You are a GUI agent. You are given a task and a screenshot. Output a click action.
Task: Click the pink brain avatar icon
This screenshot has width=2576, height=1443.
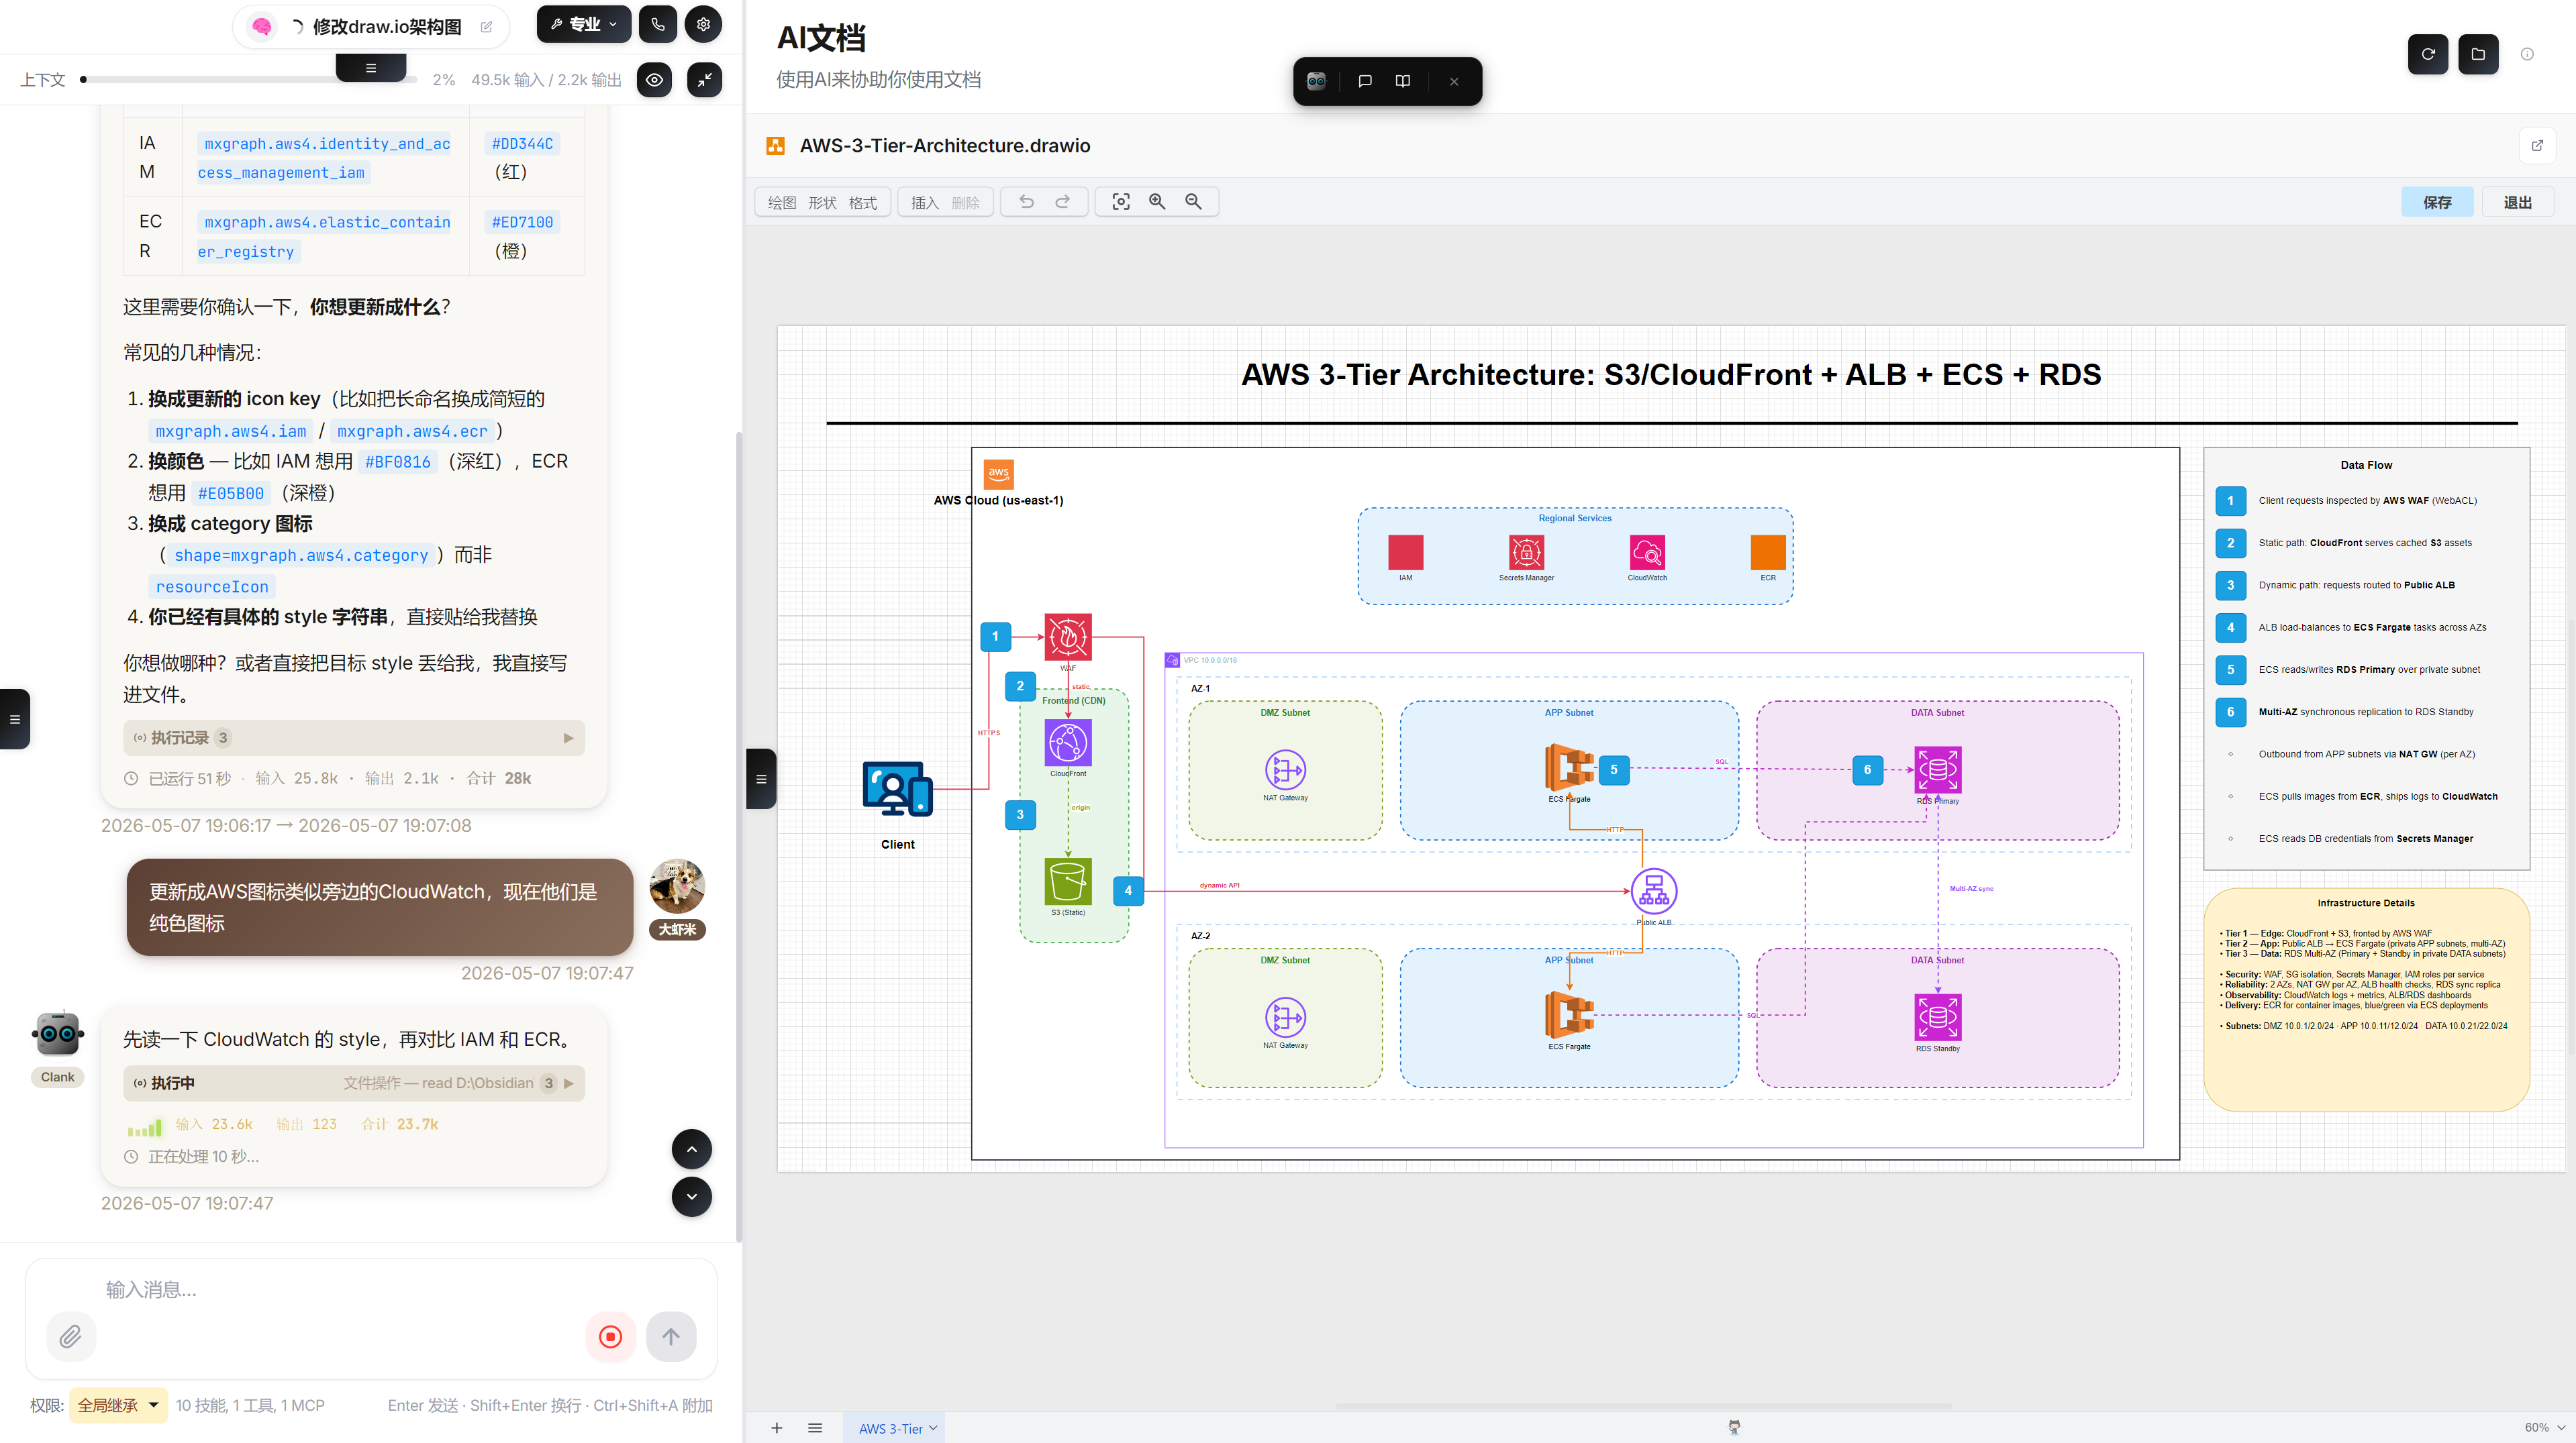click(262, 27)
